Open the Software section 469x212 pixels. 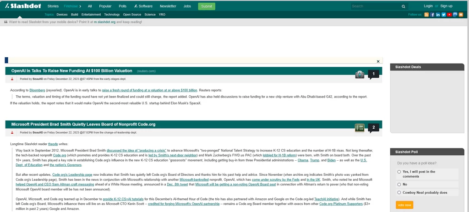pyautogui.click(x=143, y=6)
